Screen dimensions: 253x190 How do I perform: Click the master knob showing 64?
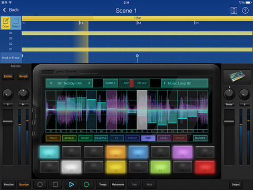[x=23, y=94]
